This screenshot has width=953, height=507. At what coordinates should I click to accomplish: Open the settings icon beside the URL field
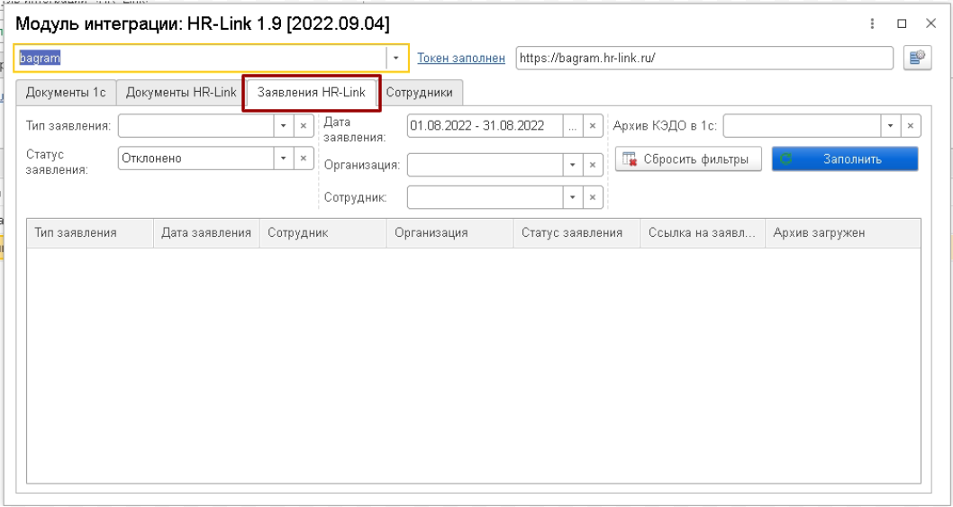(917, 59)
